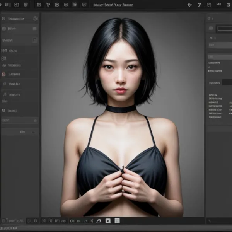Click the input field at top of right panel

224,29
